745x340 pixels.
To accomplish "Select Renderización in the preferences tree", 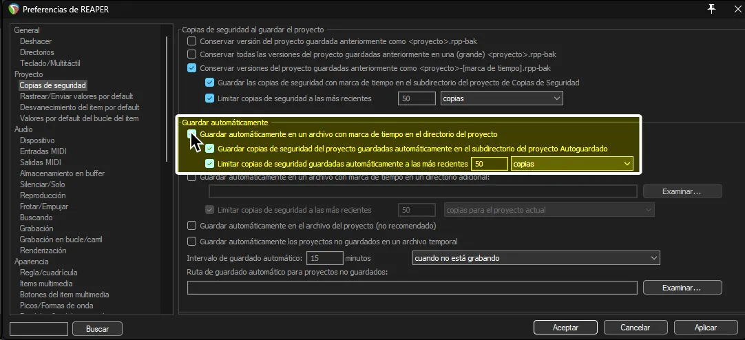I will [x=43, y=251].
